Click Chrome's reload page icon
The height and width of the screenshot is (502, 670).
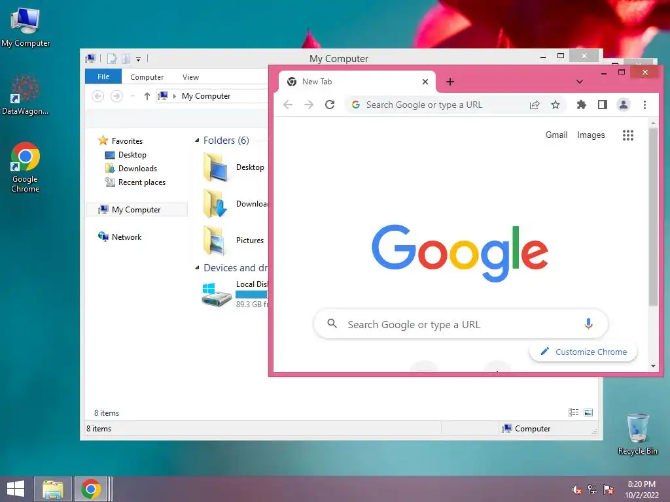point(330,105)
